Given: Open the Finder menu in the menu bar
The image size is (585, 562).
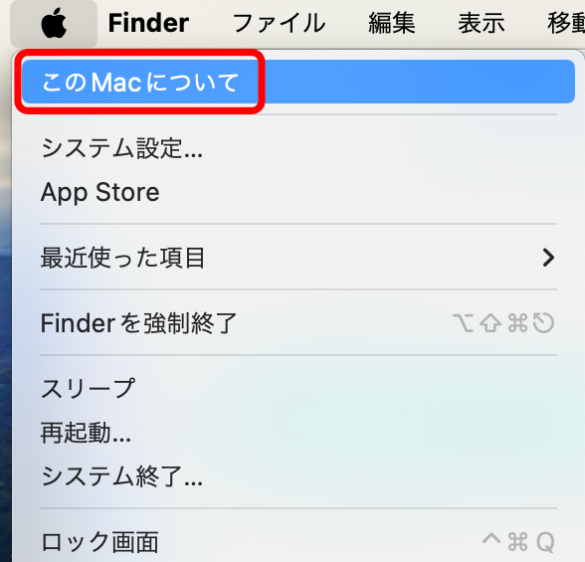Looking at the screenshot, I should 148,23.
